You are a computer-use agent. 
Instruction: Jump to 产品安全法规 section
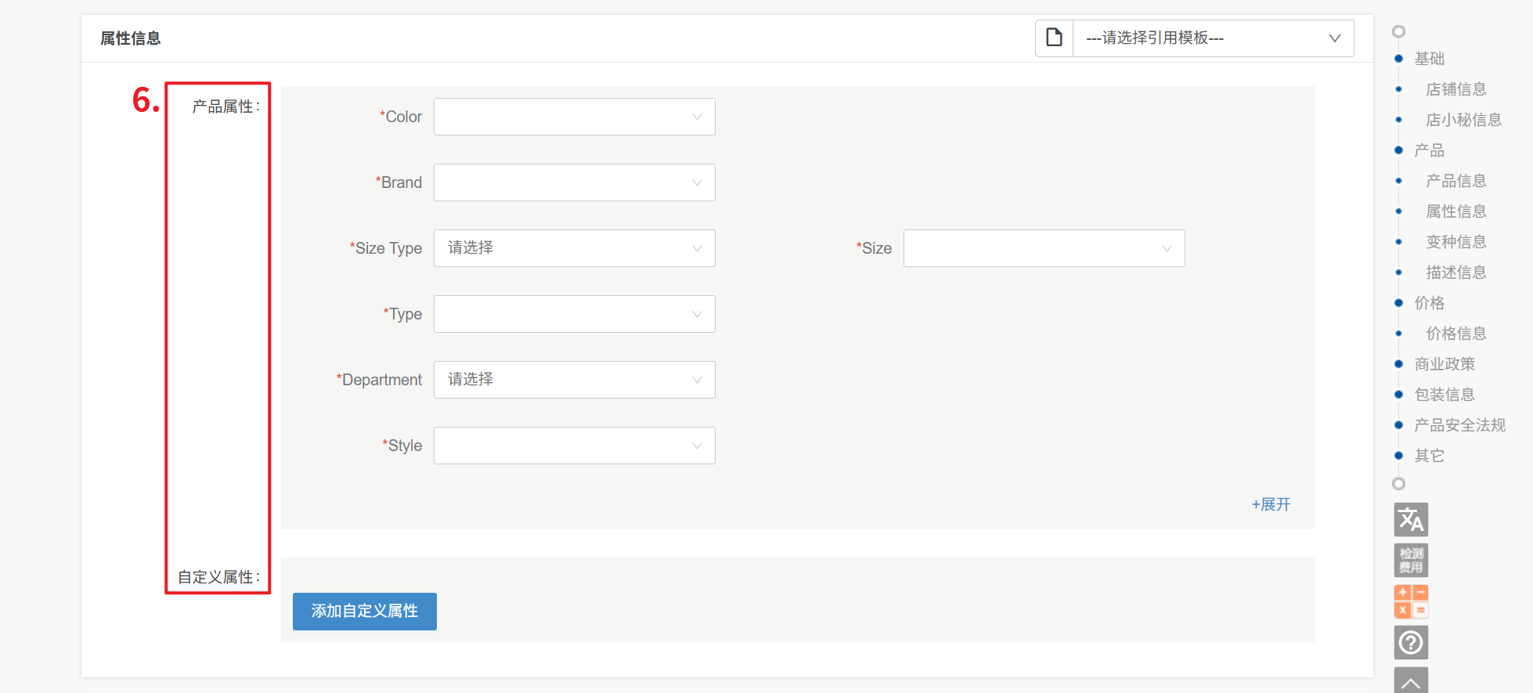[x=1459, y=425]
